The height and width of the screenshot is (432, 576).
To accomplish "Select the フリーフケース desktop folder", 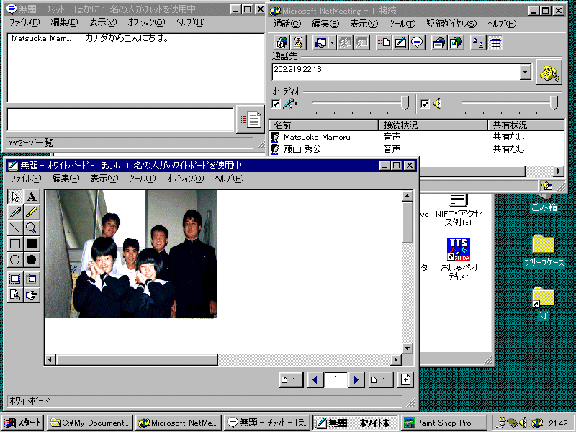I will pos(544,251).
